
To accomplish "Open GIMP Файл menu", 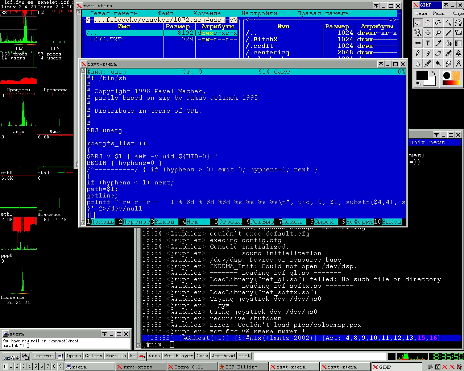I will (x=421, y=13).
